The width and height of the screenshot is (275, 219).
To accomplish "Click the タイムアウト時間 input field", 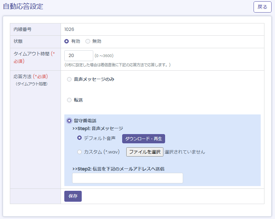I will (x=79, y=56).
